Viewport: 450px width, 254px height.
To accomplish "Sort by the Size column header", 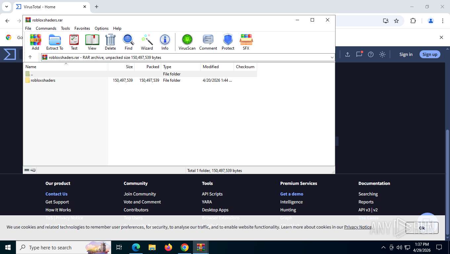I will coord(121,67).
